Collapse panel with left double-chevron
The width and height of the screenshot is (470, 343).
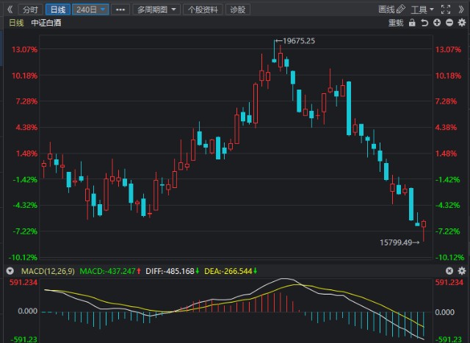9,10
